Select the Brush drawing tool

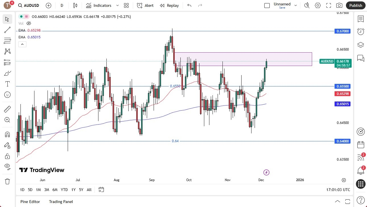[x=7, y=73]
